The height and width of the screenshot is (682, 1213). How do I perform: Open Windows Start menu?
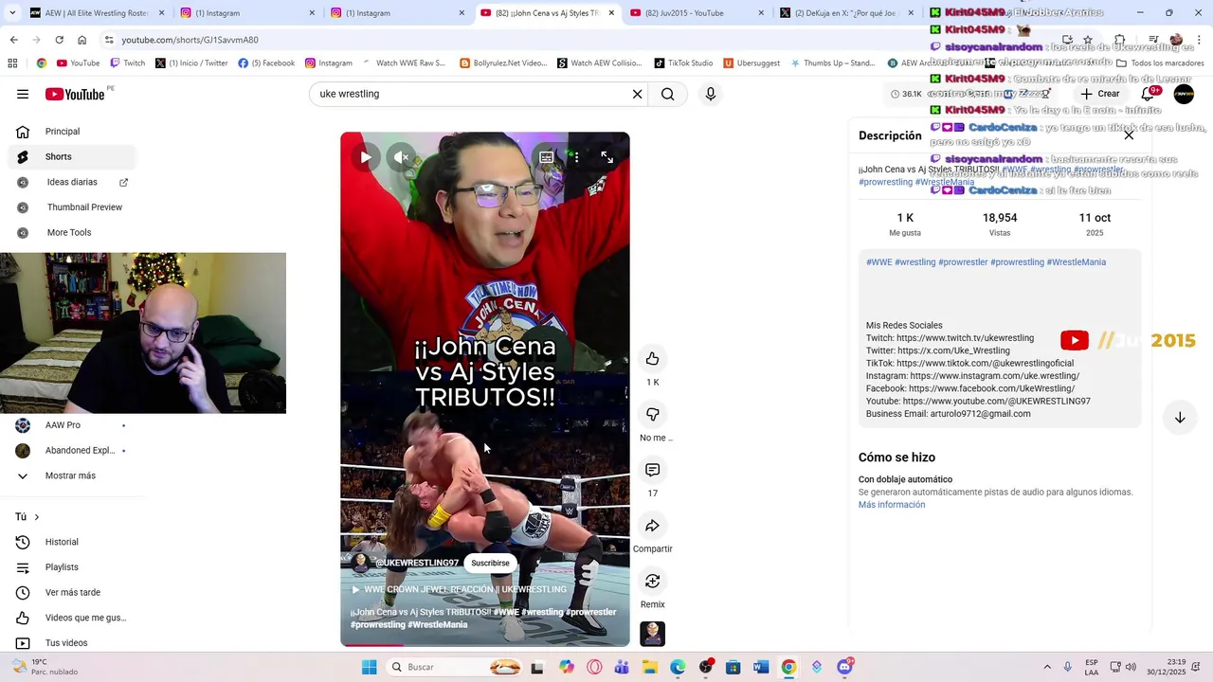(x=369, y=667)
